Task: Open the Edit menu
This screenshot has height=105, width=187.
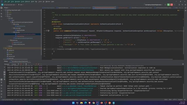Action: [9, 1]
